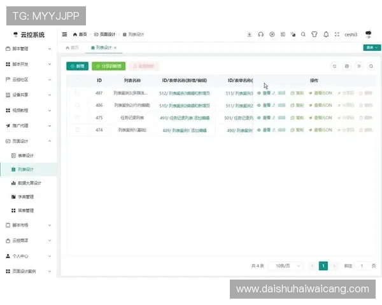Expand the 页面设计案例 sidebar menu
The image size is (382, 305).
29,271
